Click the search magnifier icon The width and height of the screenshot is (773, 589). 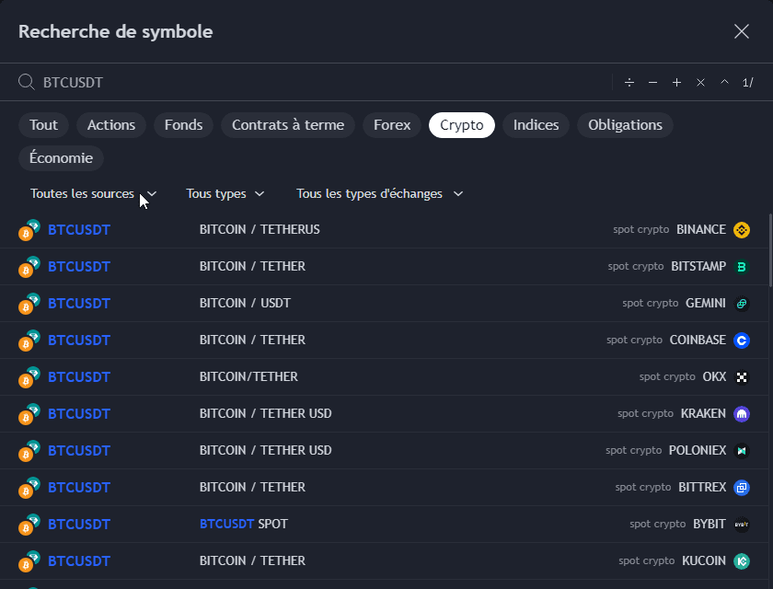click(x=27, y=83)
